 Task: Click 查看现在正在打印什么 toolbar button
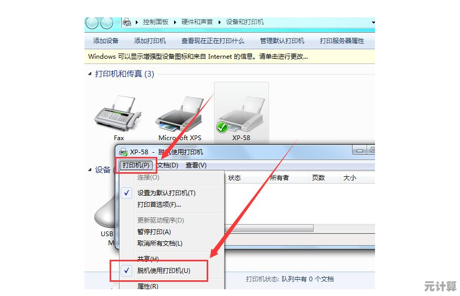(213, 41)
